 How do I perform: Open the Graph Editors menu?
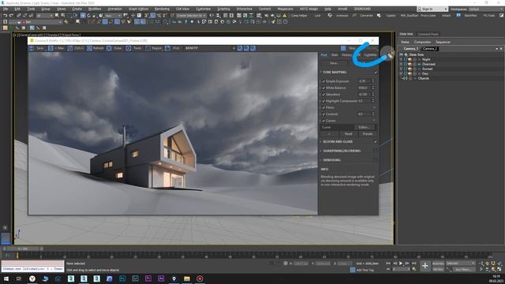click(x=139, y=9)
